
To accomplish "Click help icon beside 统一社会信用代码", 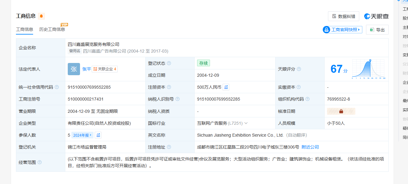I will (57, 87).
